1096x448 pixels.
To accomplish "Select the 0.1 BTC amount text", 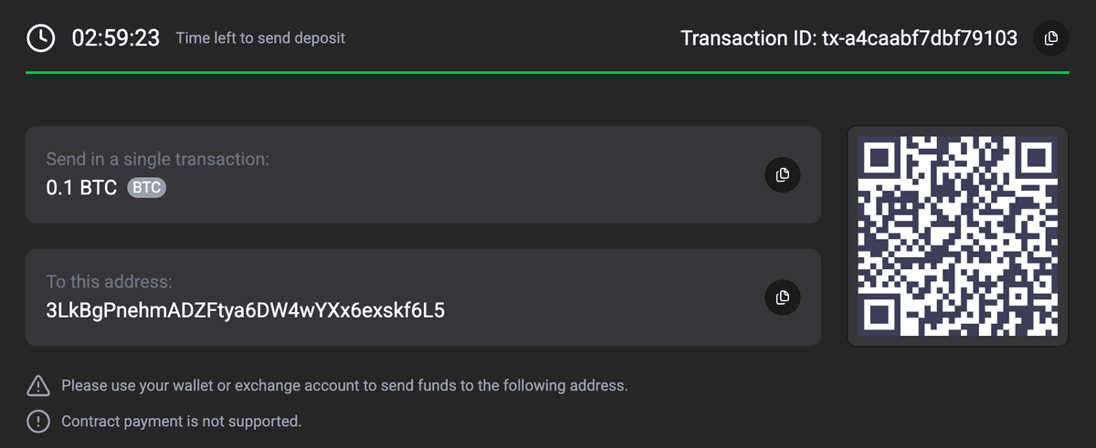I will (81, 189).
